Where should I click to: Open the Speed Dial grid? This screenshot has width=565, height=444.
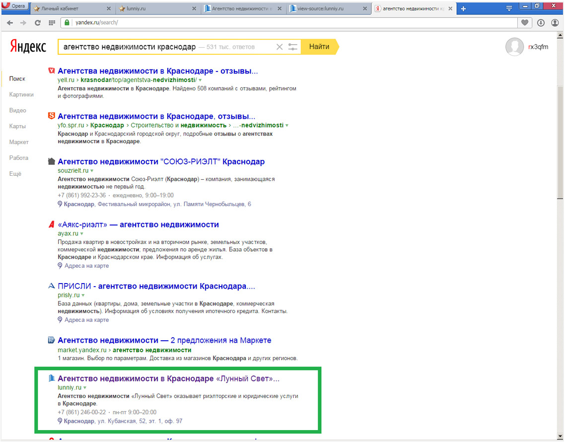click(52, 23)
